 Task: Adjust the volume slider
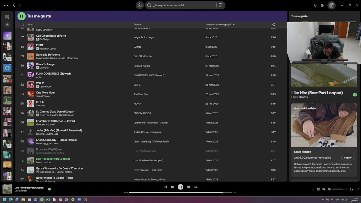tap(340, 189)
